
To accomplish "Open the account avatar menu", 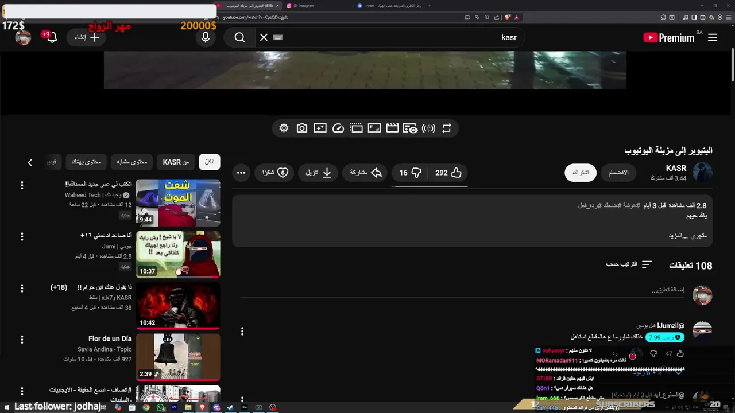I will (x=23, y=37).
